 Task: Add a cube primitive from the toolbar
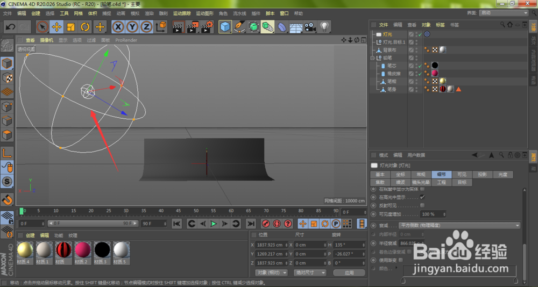225,27
